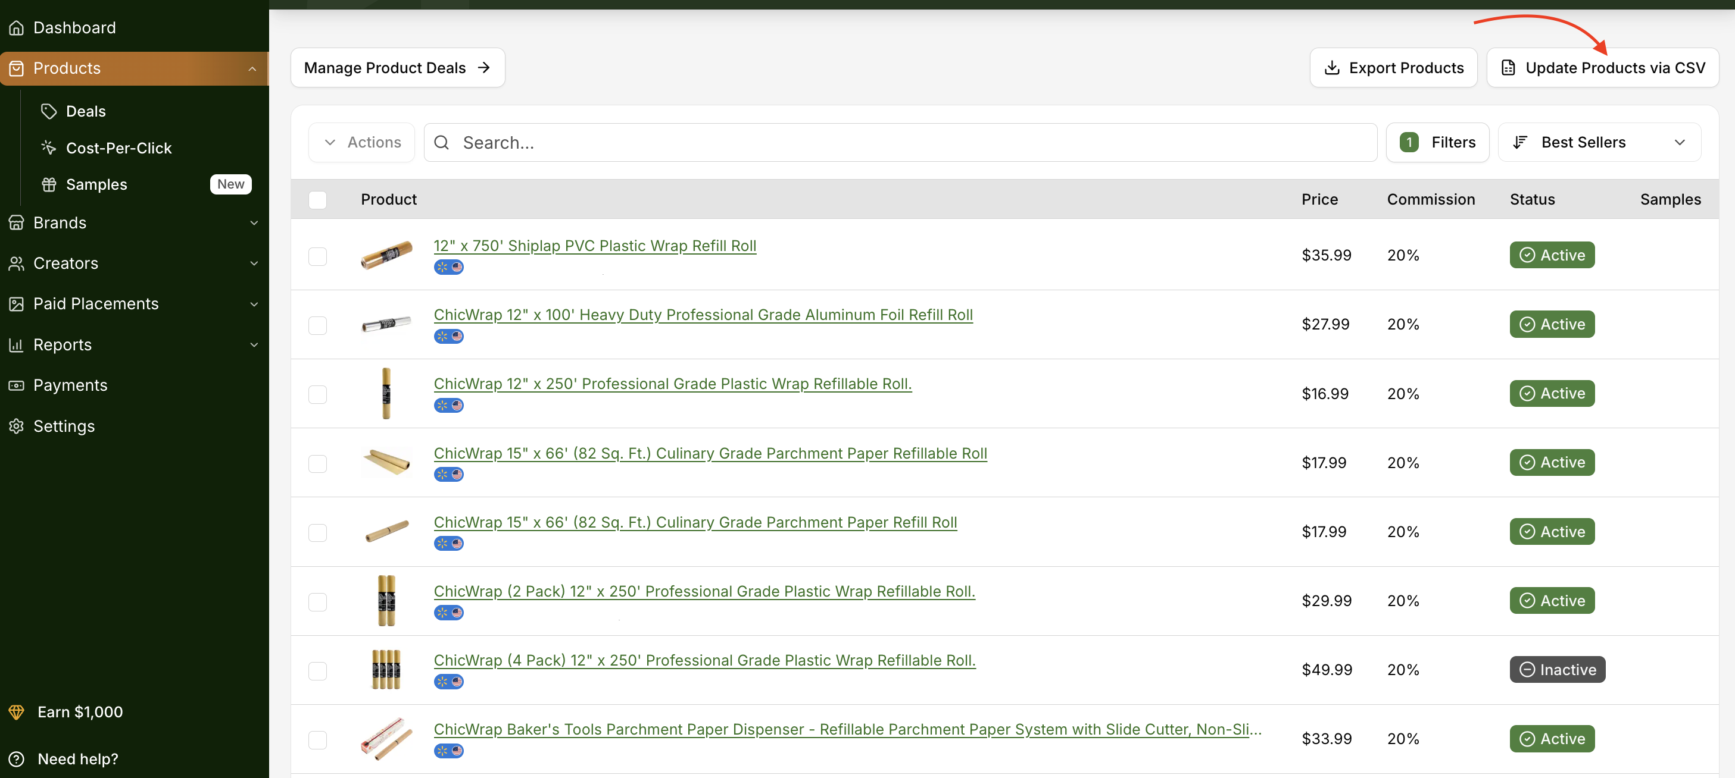Open the Samples submenu item

(x=96, y=184)
